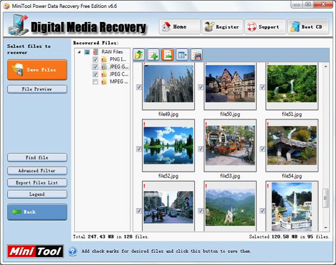The height and width of the screenshot is (265, 336).
Task: Click the thumbnail scrollbar handle
Action: [x=325, y=198]
